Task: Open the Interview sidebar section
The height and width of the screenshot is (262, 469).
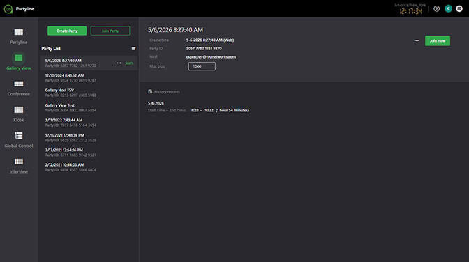Action: click(x=19, y=166)
